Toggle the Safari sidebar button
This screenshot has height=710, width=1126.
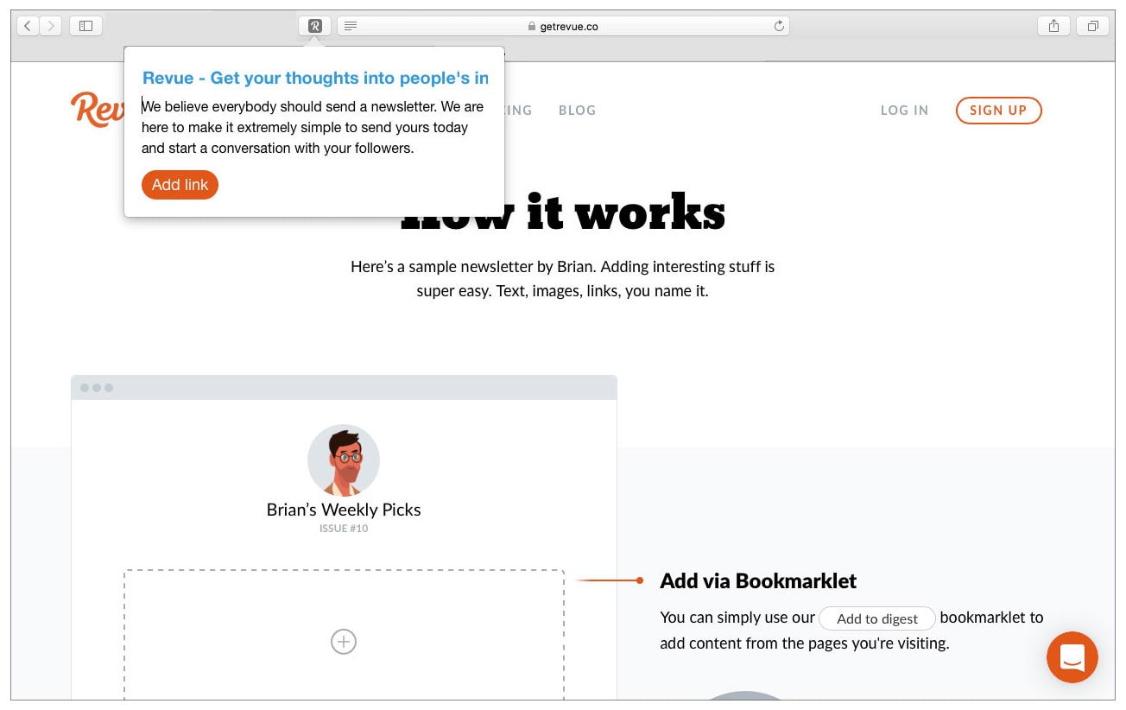tap(85, 26)
